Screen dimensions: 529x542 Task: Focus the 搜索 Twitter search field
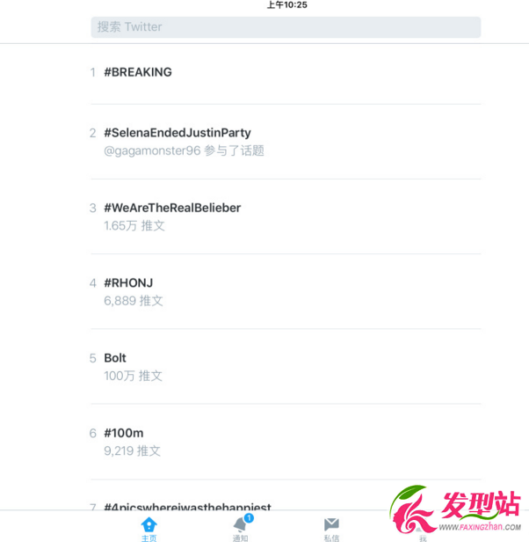click(286, 27)
